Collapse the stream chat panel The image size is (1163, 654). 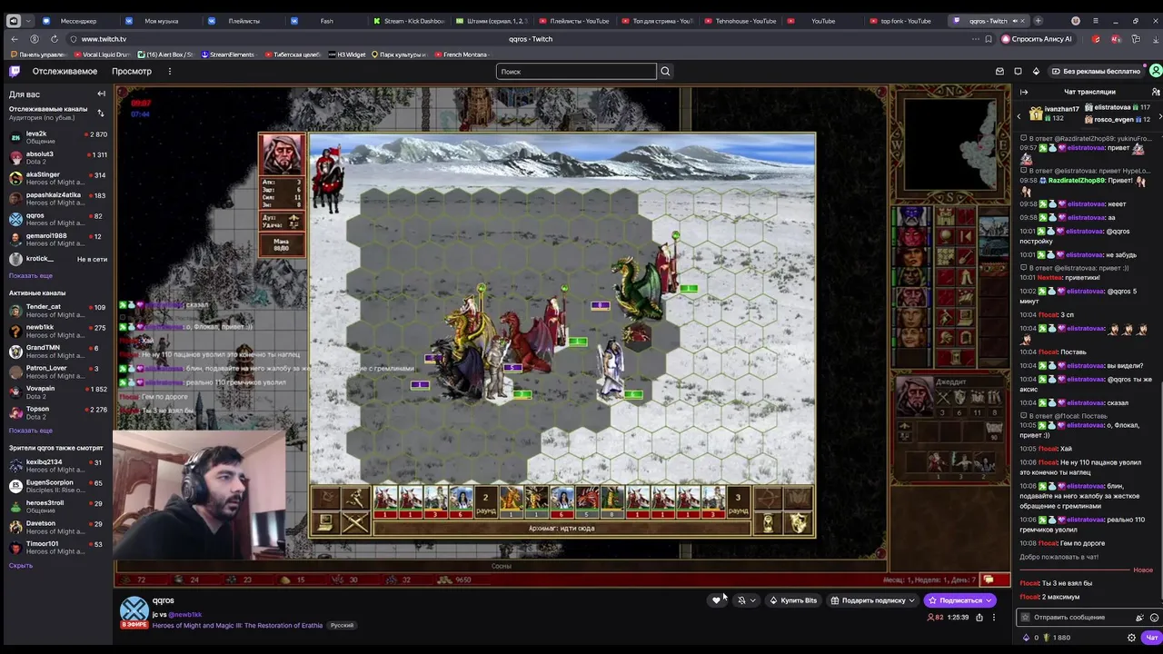tap(1024, 92)
